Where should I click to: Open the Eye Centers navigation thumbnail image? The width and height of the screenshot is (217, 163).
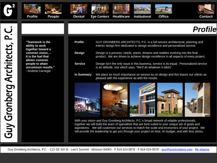point(100,9)
